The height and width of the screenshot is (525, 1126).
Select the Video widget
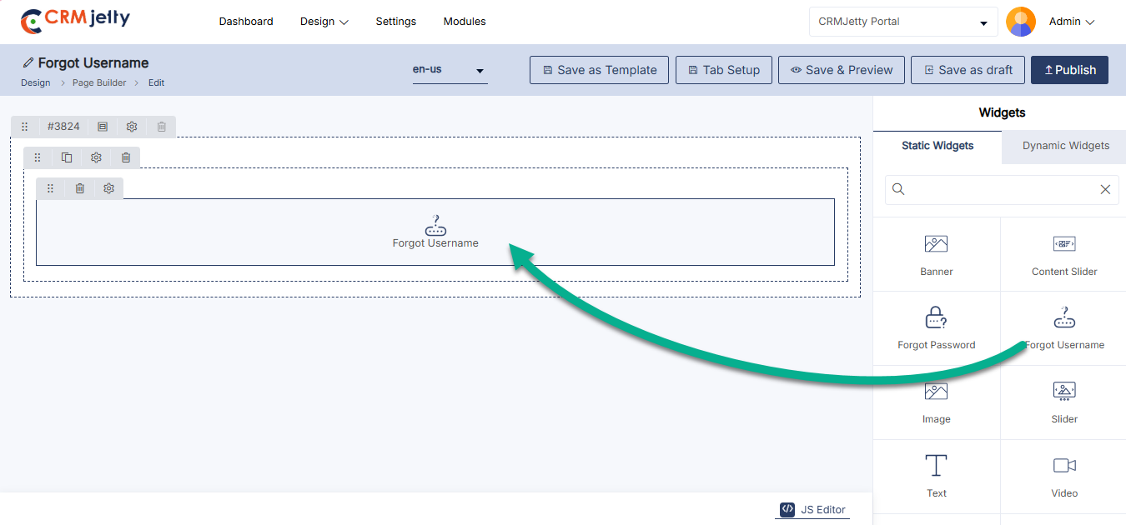[x=1063, y=475]
